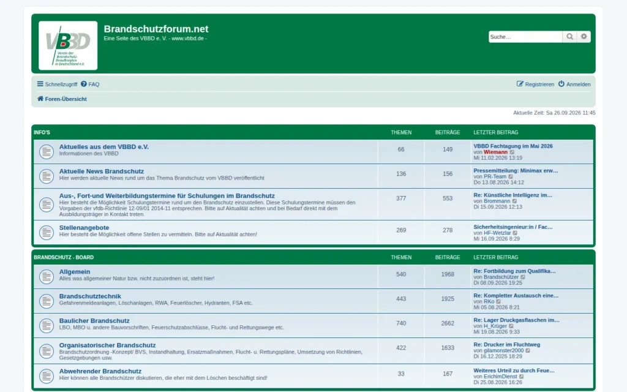This screenshot has height=392, width=627.
Task: Open advanced search gear icon
Action: pos(584,37)
